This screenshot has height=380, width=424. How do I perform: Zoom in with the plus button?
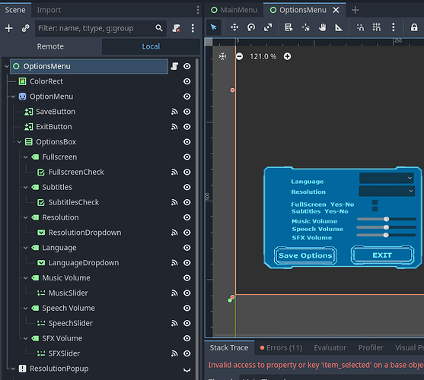pos(287,56)
